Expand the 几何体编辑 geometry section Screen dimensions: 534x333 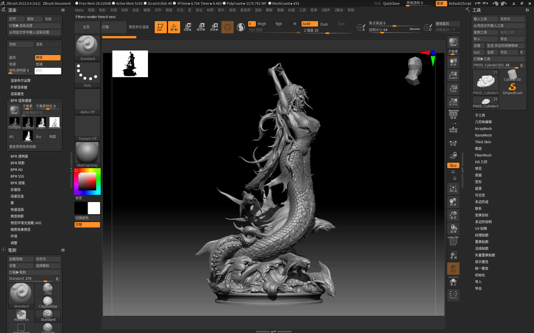pos(483,122)
